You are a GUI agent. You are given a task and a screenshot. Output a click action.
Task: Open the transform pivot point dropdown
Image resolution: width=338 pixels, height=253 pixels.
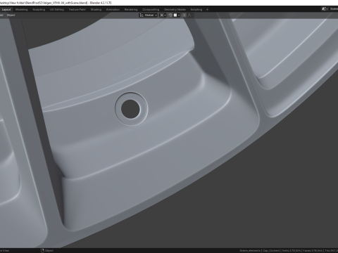click(x=163, y=15)
